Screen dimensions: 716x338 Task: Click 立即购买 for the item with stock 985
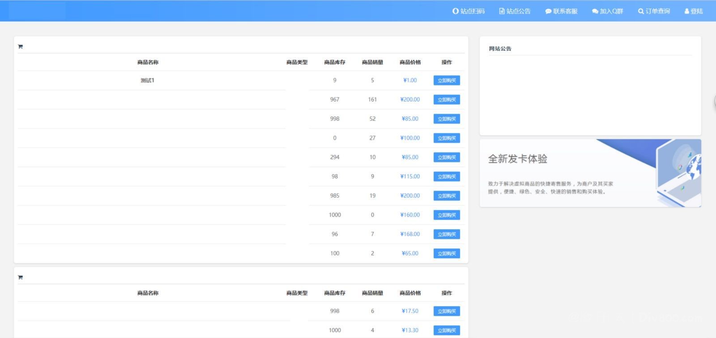pos(447,196)
